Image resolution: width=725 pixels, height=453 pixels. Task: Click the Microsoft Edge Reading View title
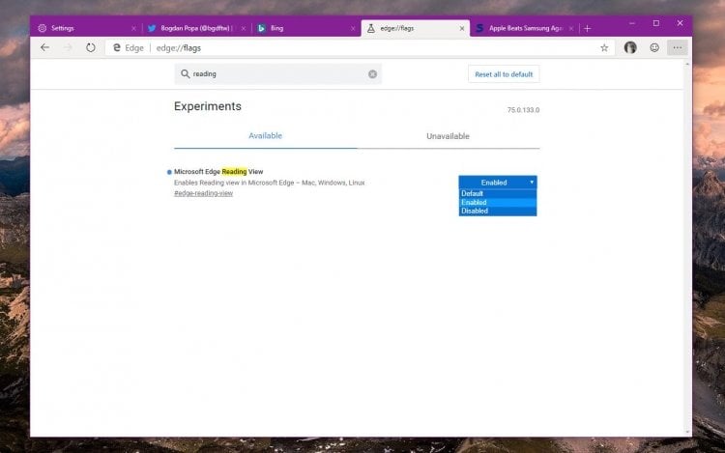218,172
